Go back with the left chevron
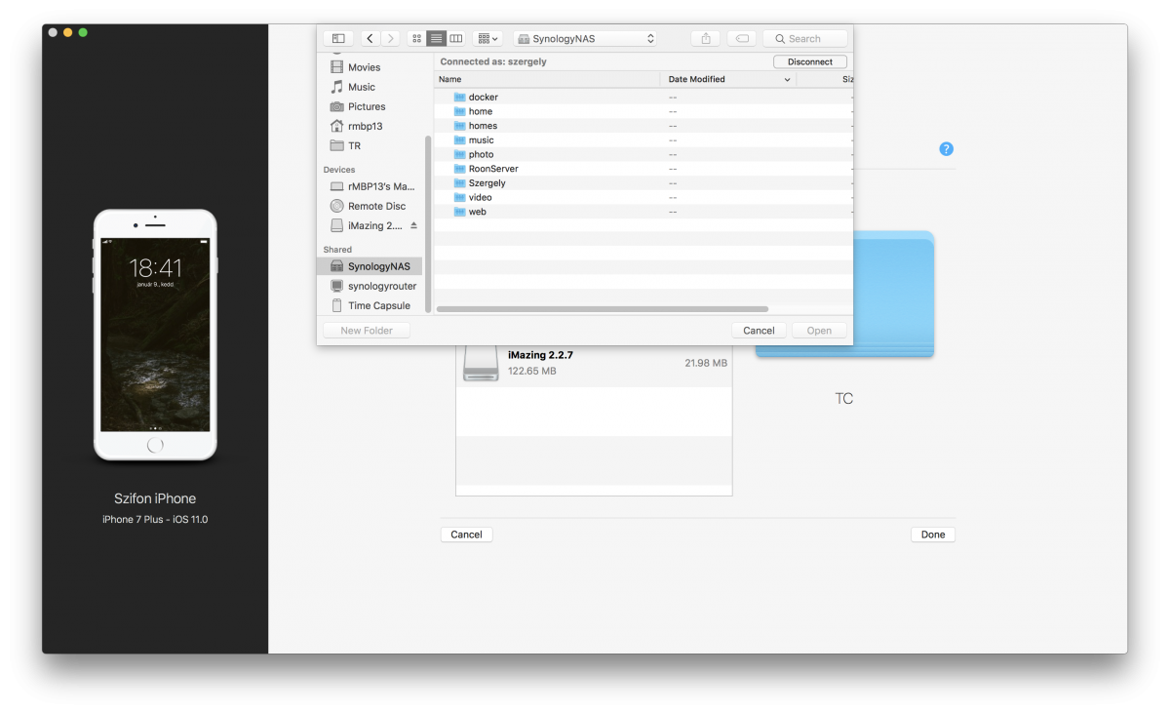 (370, 38)
